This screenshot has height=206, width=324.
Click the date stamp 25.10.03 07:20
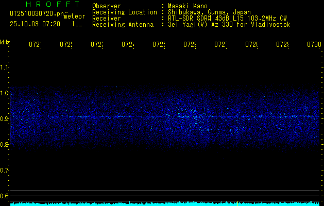35,24
